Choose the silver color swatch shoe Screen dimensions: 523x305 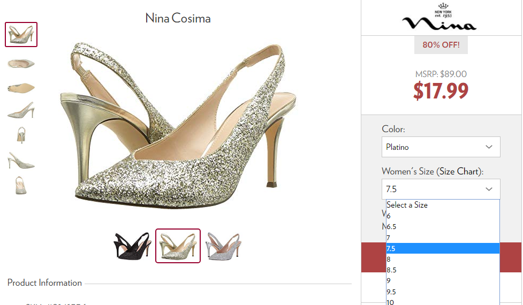point(223,246)
